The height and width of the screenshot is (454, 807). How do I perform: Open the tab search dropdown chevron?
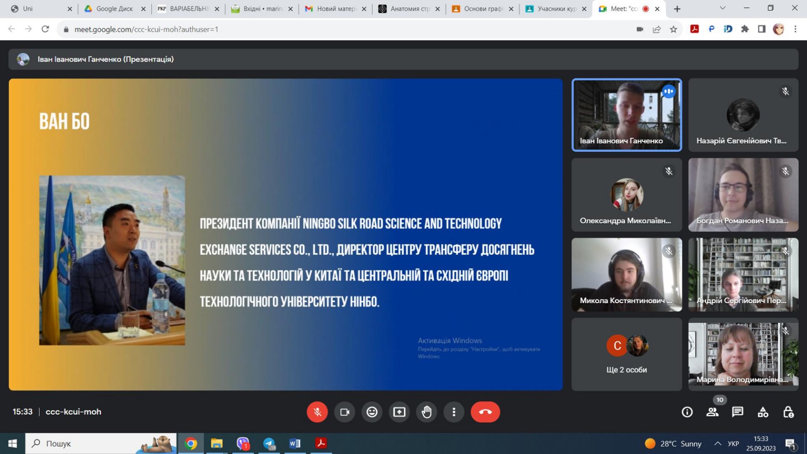point(722,9)
